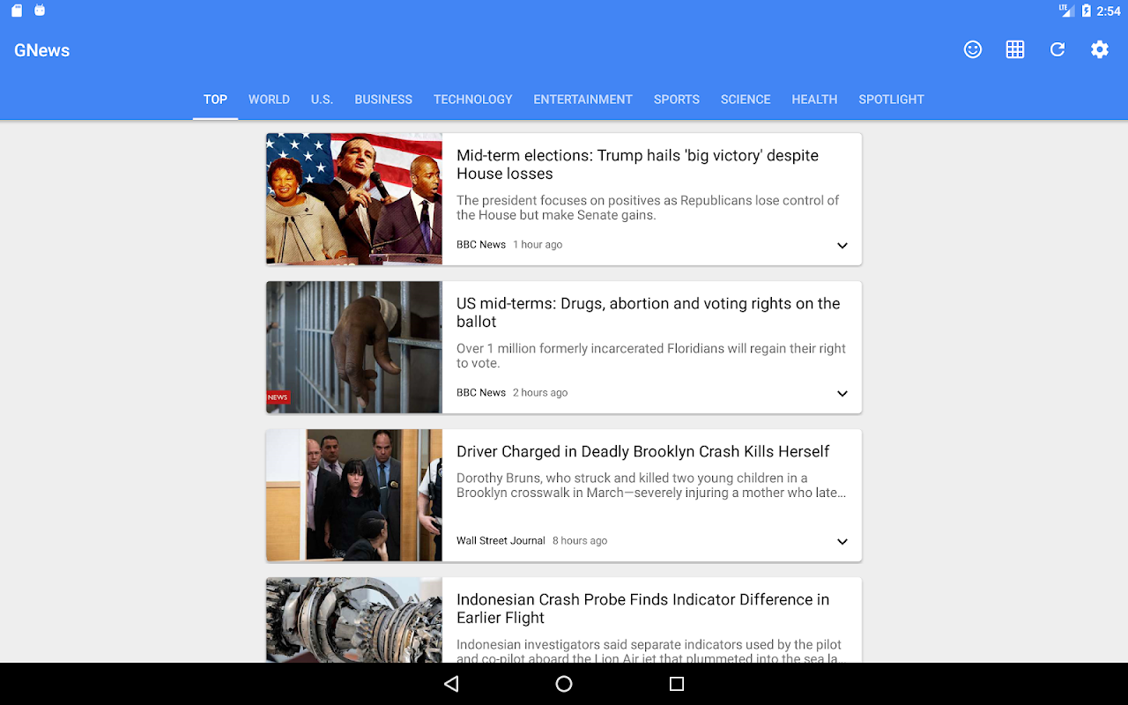Tap the Android back navigation button
The width and height of the screenshot is (1128, 705).
[451, 684]
